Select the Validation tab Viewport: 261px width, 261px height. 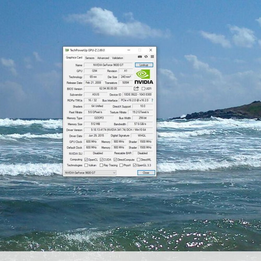point(117,58)
